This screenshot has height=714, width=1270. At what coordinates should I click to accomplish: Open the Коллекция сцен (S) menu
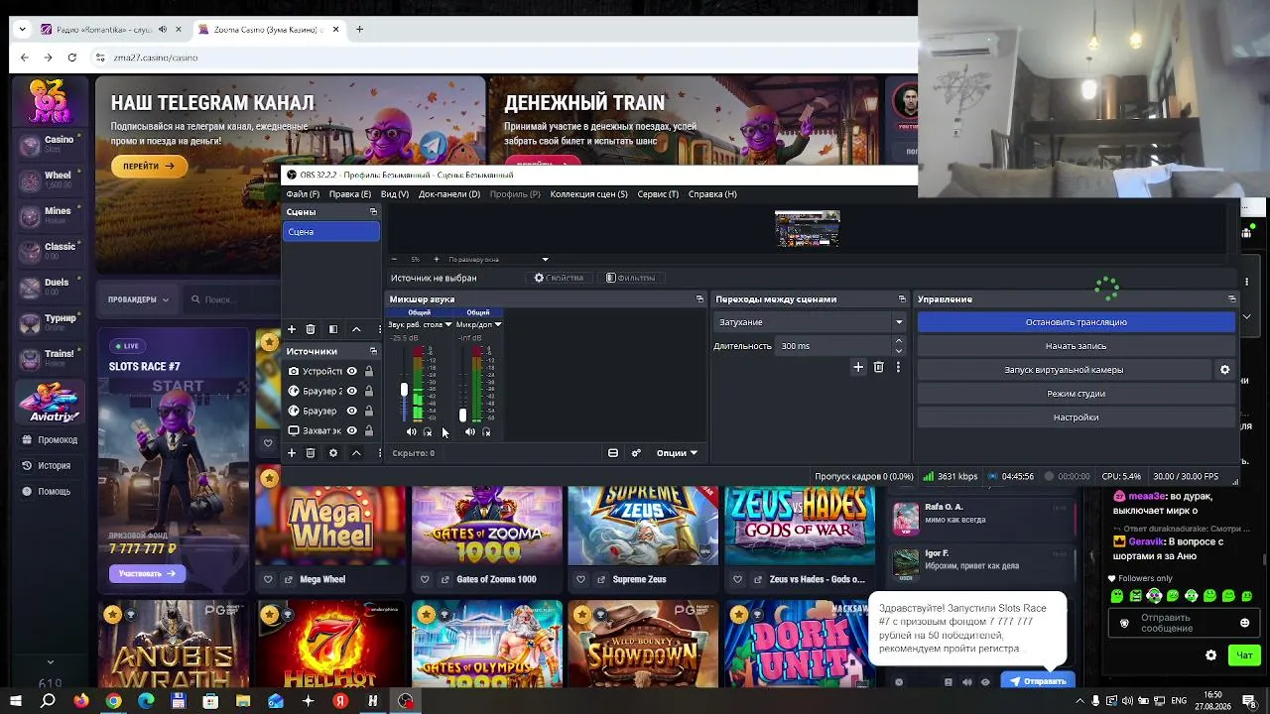click(x=588, y=194)
